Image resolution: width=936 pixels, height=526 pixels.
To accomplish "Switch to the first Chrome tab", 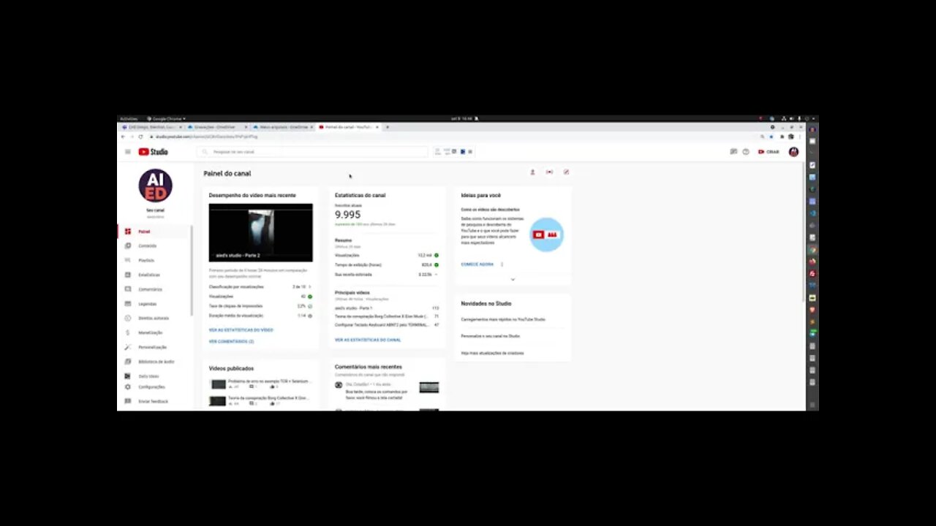I will [x=151, y=127].
